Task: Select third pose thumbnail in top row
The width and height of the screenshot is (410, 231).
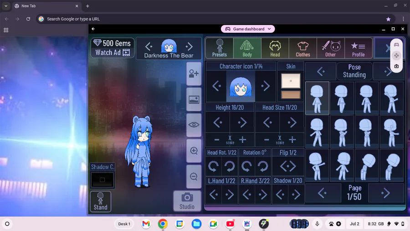Action: pos(366,98)
